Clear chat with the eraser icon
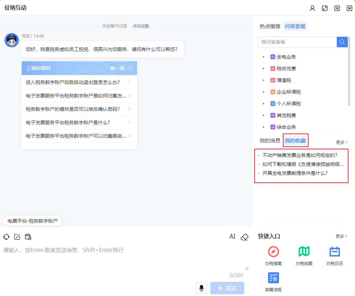The width and height of the screenshot is (355, 296). point(245,237)
